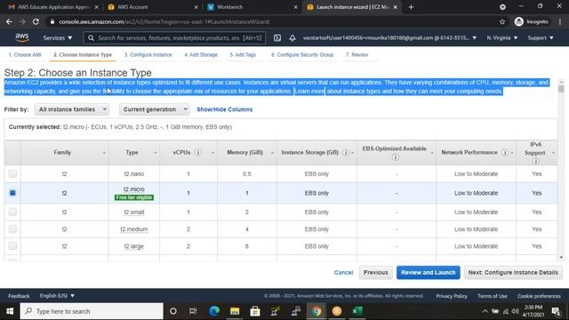Select the t2.small instance checkbox

12,212
